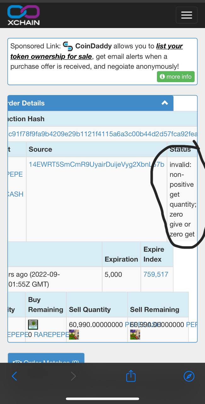205x404 pixels.
Task: Tap the Order Details header title
Action: tap(26, 103)
